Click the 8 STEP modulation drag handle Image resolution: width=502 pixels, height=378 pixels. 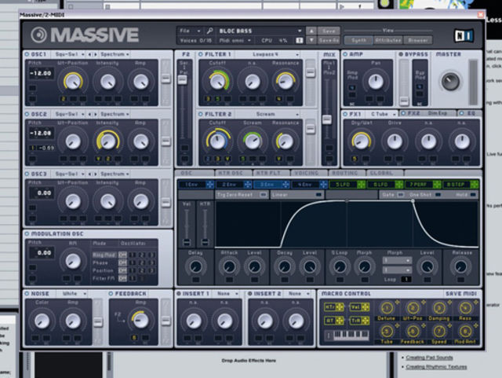(x=475, y=185)
